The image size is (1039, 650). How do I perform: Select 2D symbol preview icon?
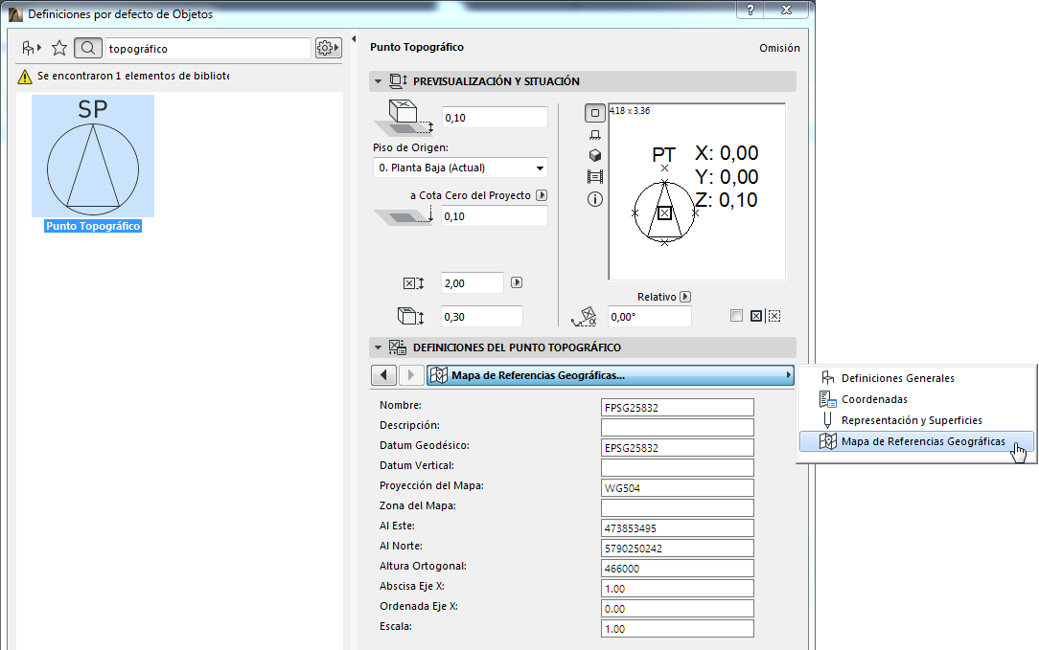(595, 113)
